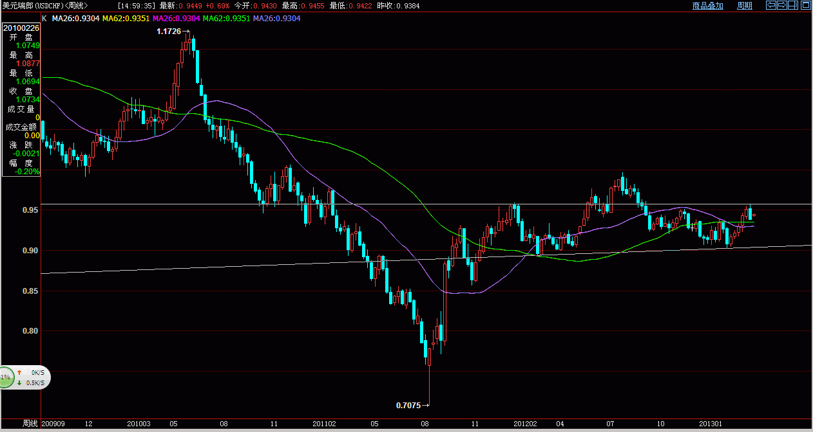Click the 0K/S upload speed indicator
813x432 pixels.
pyautogui.click(x=31, y=373)
